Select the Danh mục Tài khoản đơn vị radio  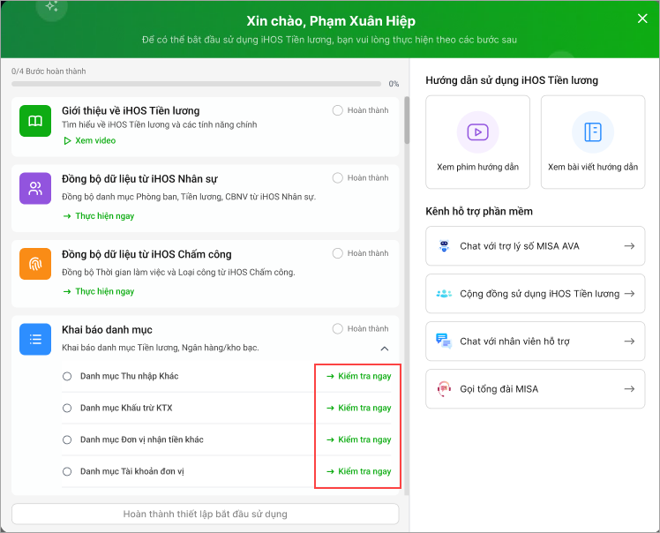67,471
